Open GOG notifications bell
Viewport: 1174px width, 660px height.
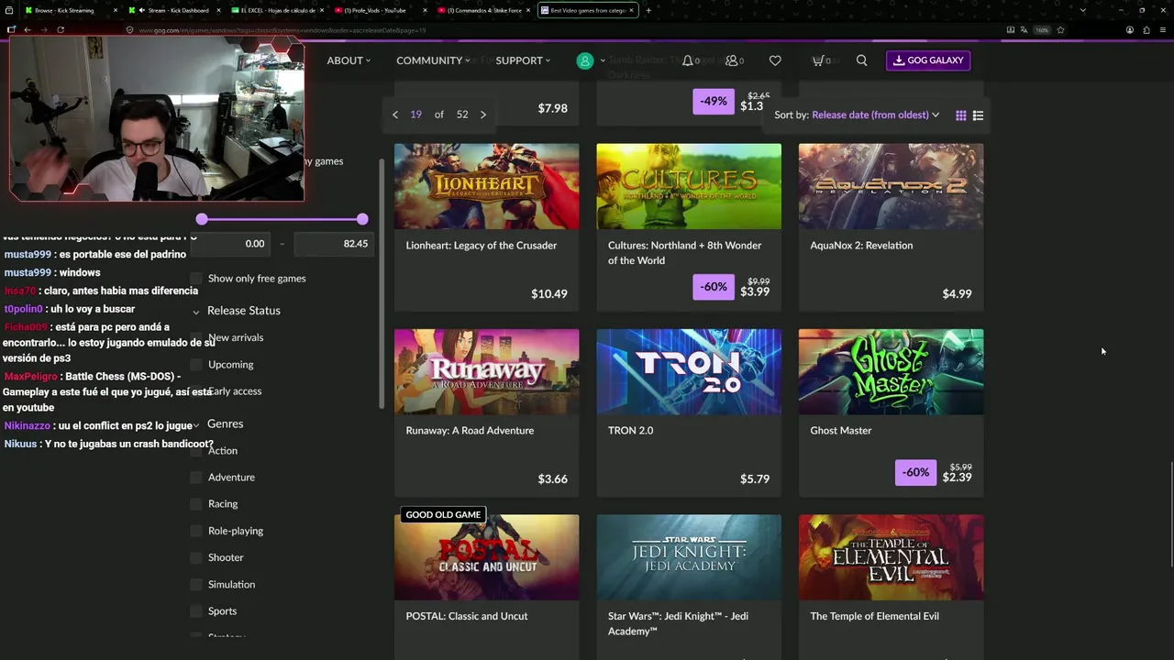point(688,60)
